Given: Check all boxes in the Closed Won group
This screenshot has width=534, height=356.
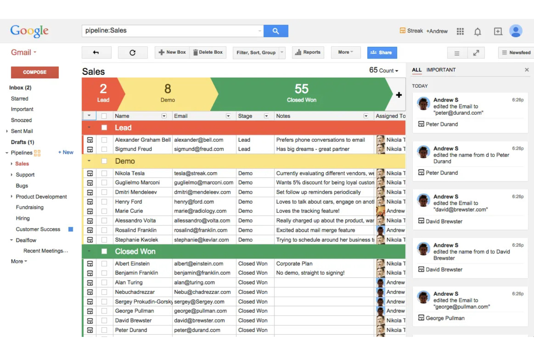Looking at the screenshot, I should click(104, 251).
